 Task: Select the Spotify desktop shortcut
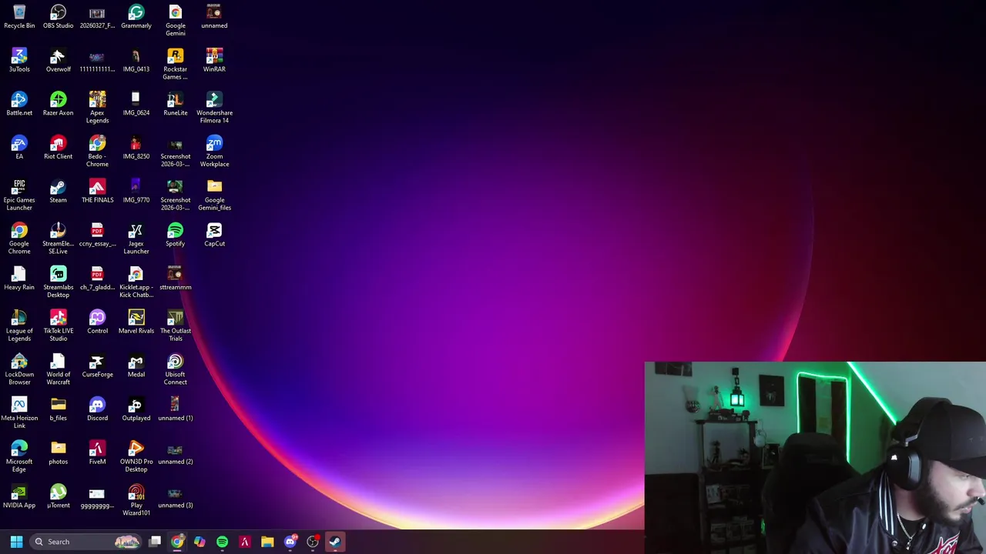pyautogui.click(x=175, y=235)
